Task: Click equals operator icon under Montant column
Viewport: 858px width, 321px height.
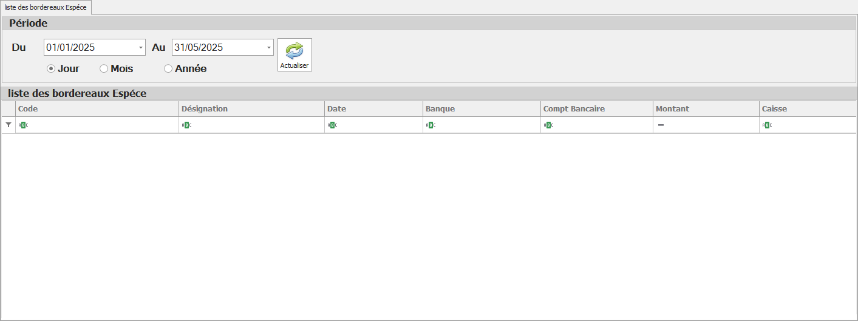Action: (661, 125)
